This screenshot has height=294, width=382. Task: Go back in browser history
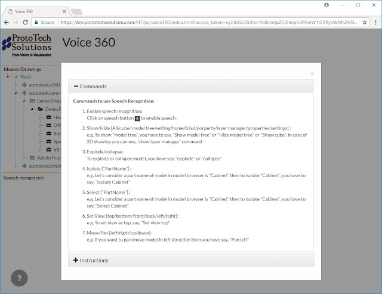point(7,23)
